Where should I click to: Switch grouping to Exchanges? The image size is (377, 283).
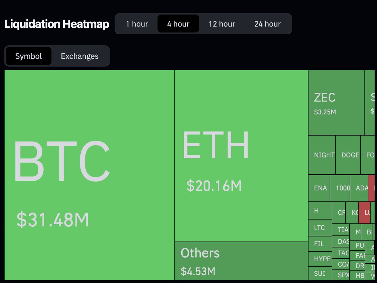tap(80, 56)
